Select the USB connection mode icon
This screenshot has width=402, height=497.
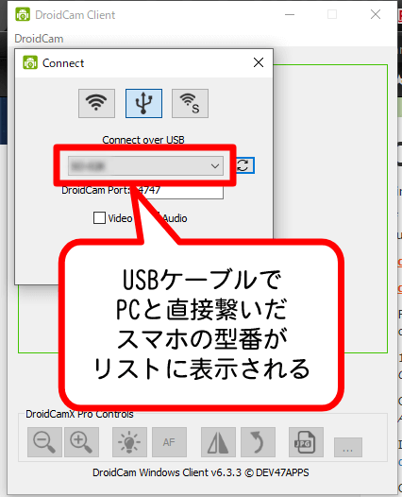pyautogui.click(x=143, y=103)
